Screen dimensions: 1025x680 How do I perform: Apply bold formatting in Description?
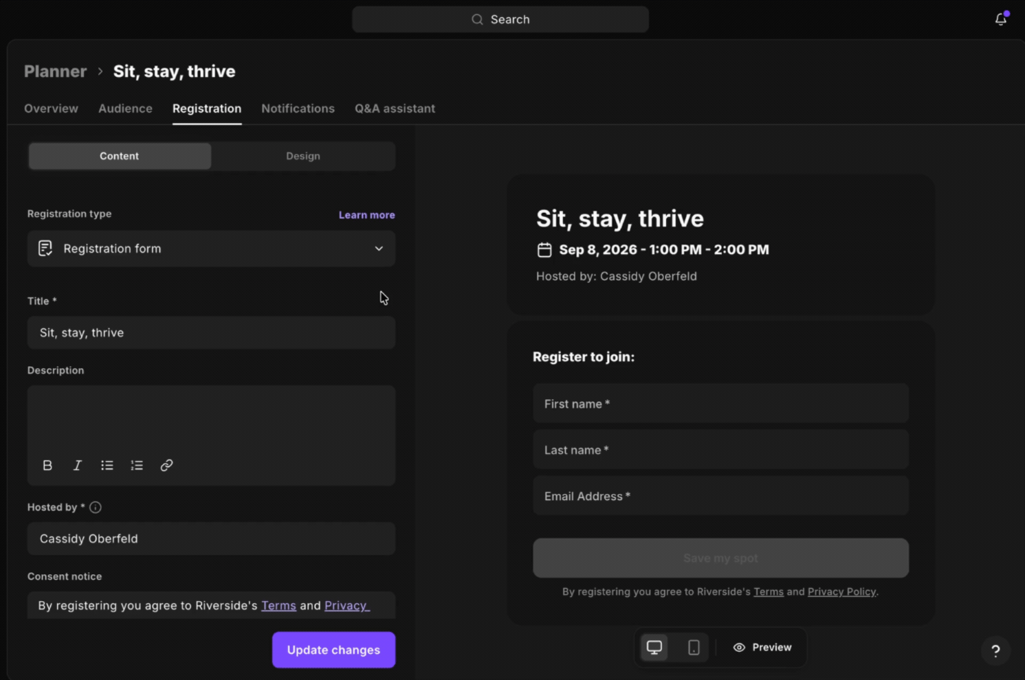(x=47, y=465)
